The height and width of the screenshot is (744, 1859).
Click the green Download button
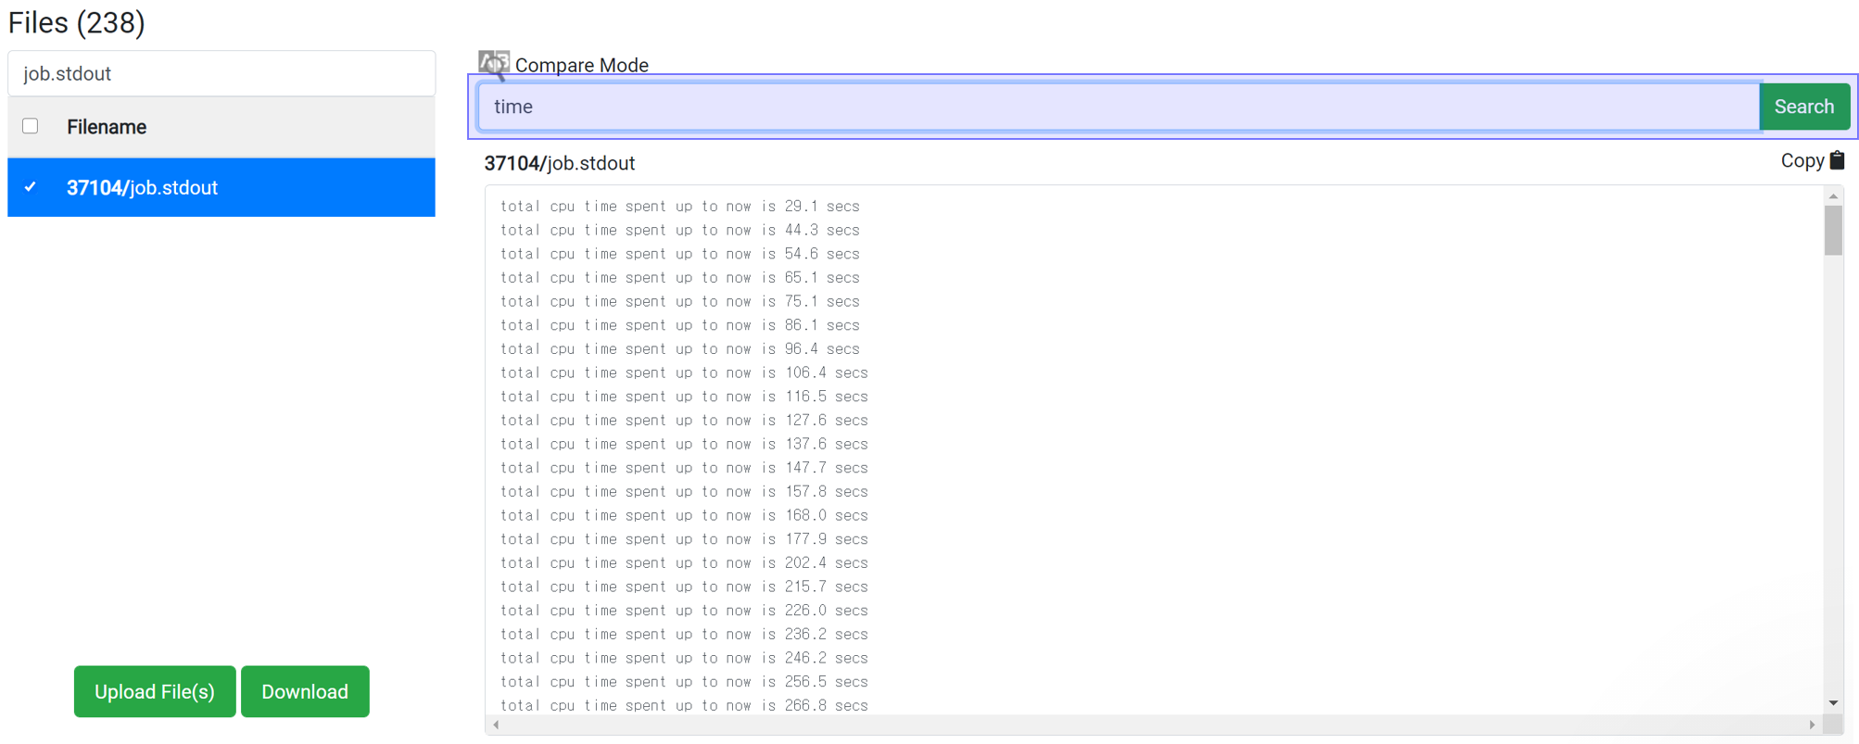pos(305,691)
